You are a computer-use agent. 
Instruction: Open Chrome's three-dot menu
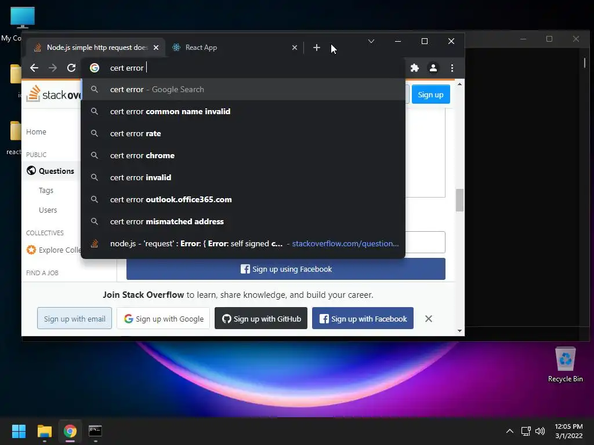[x=452, y=68]
